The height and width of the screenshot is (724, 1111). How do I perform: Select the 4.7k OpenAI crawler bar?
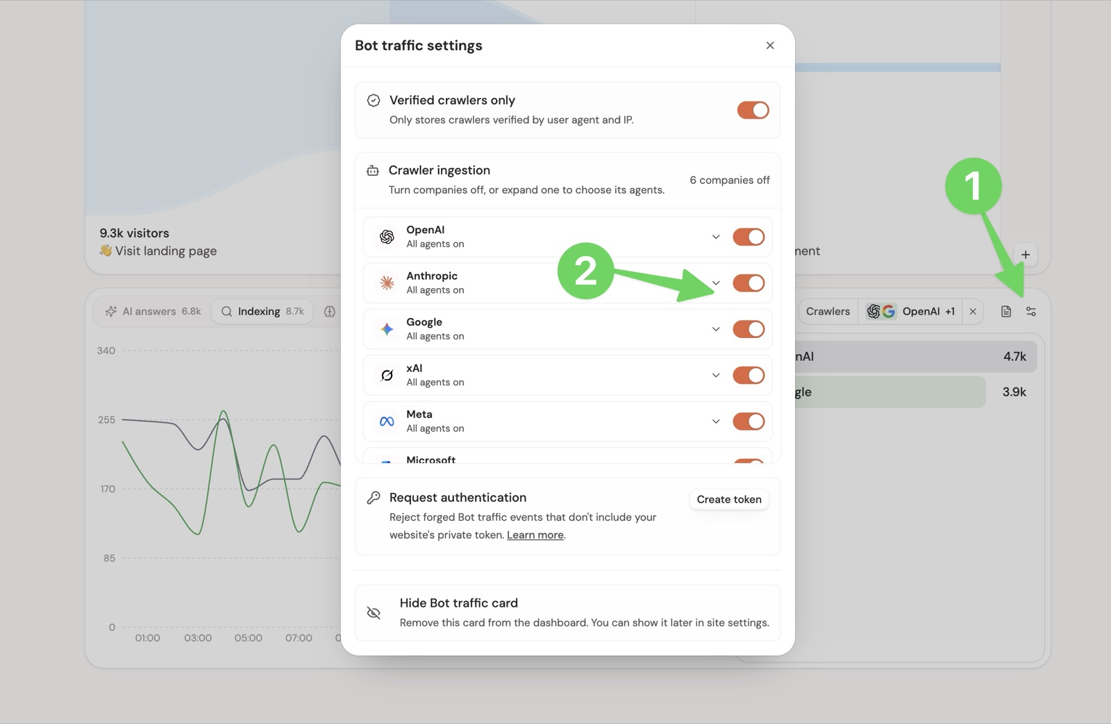915,357
